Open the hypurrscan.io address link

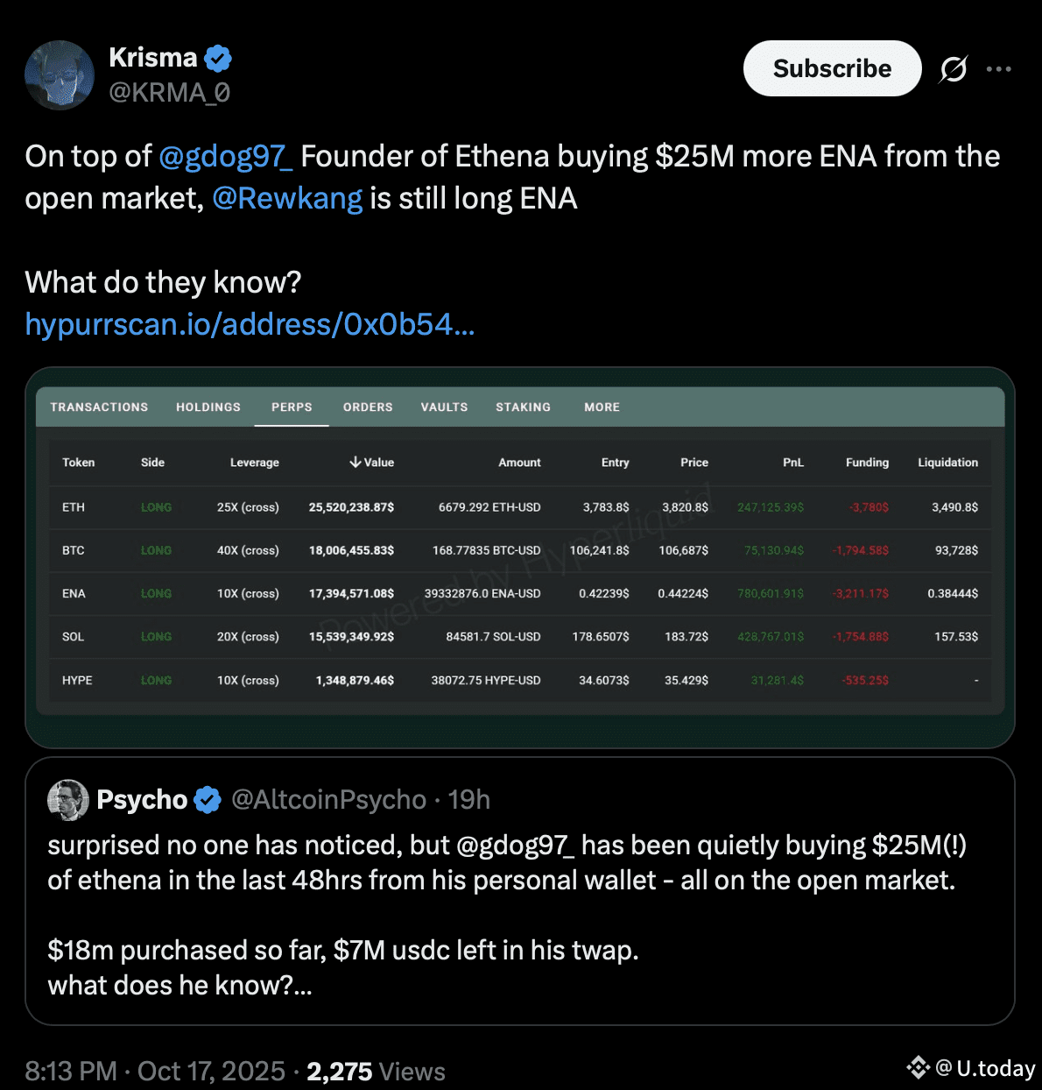point(250,324)
